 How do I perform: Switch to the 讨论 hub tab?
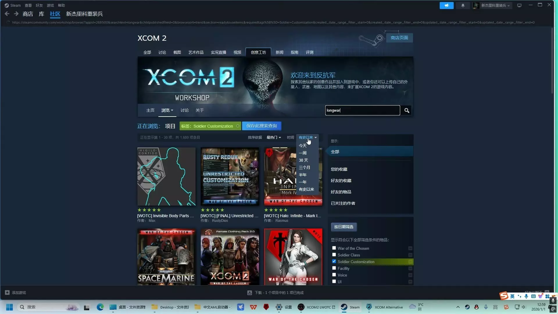point(162,52)
